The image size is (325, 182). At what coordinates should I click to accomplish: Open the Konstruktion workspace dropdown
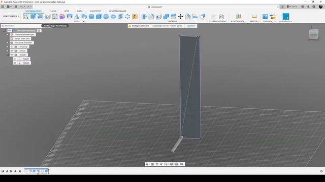coord(11,16)
